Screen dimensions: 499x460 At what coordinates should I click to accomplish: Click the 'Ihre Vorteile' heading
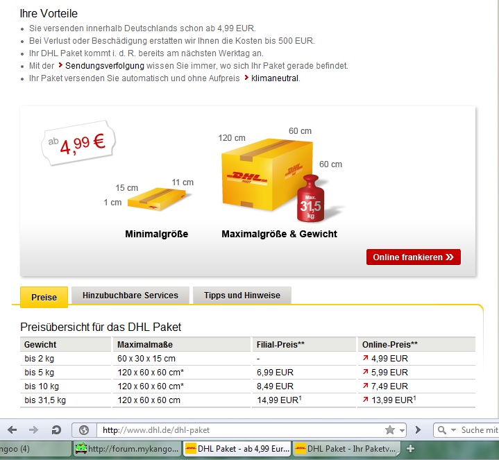[49, 13]
